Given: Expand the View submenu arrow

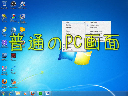Looking at the screenshot, I should (85, 22).
